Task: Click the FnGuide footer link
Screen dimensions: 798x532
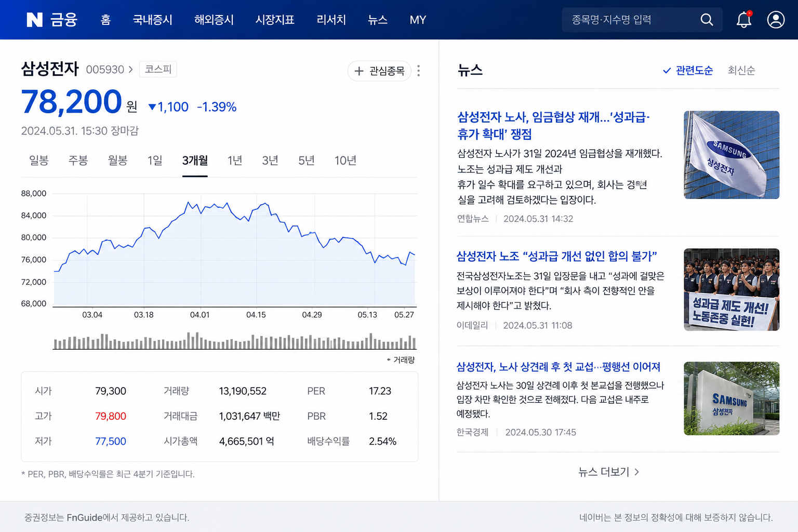Action: (x=85, y=517)
